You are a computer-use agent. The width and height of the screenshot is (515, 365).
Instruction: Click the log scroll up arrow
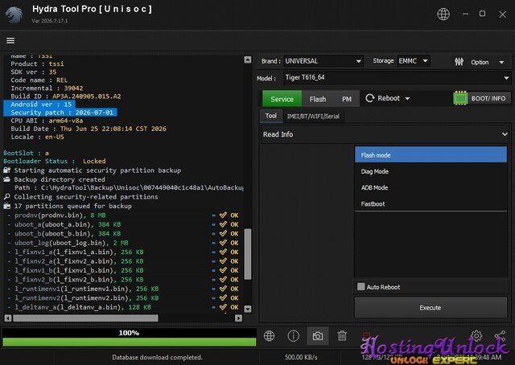[248, 59]
